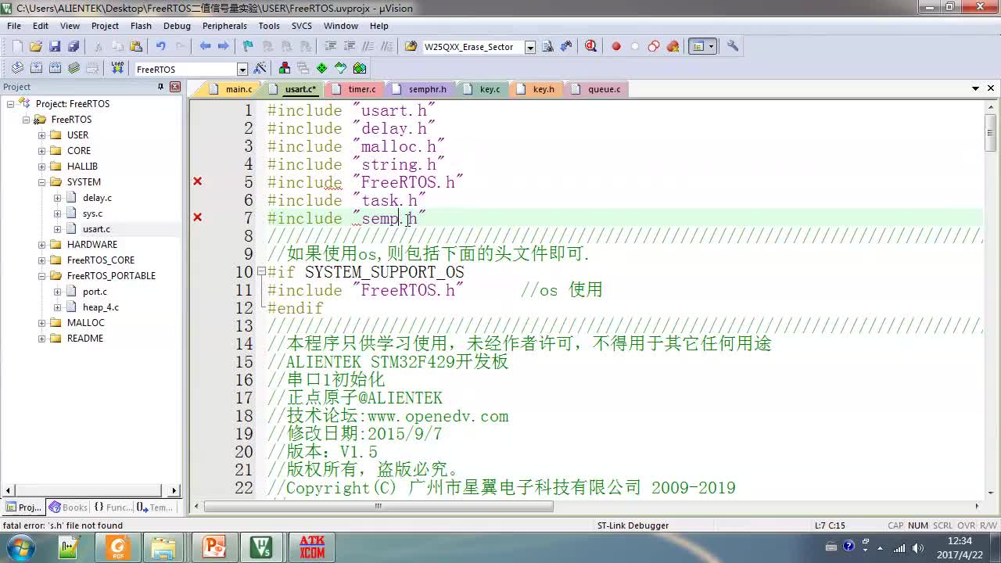Unindent the selected text

[x=349, y=47]
